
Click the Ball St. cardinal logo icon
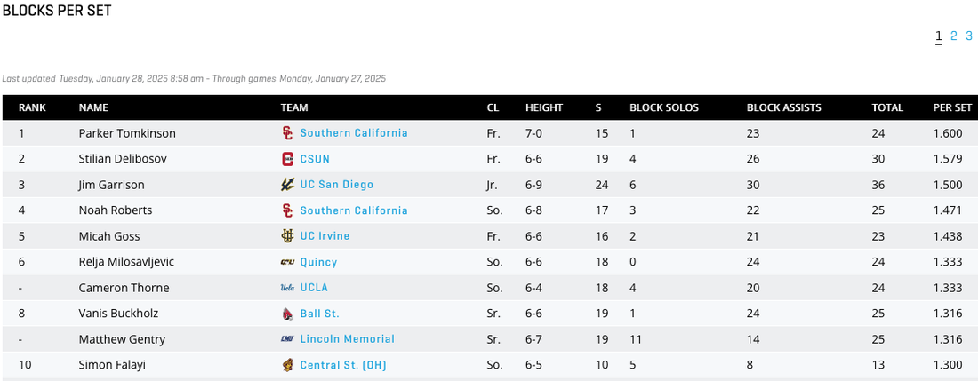click(x=287, y=314)
